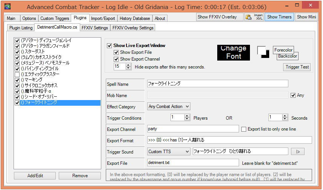Click the ACT application icon in title bar
This screenshot has width=323, height=190.
click(x=8, y=7)
